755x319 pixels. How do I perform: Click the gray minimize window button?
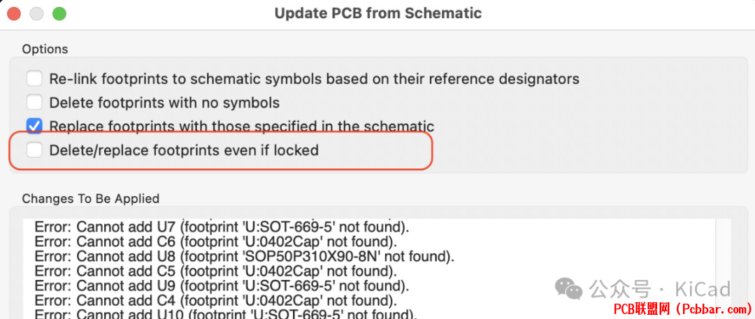point(36,13)
